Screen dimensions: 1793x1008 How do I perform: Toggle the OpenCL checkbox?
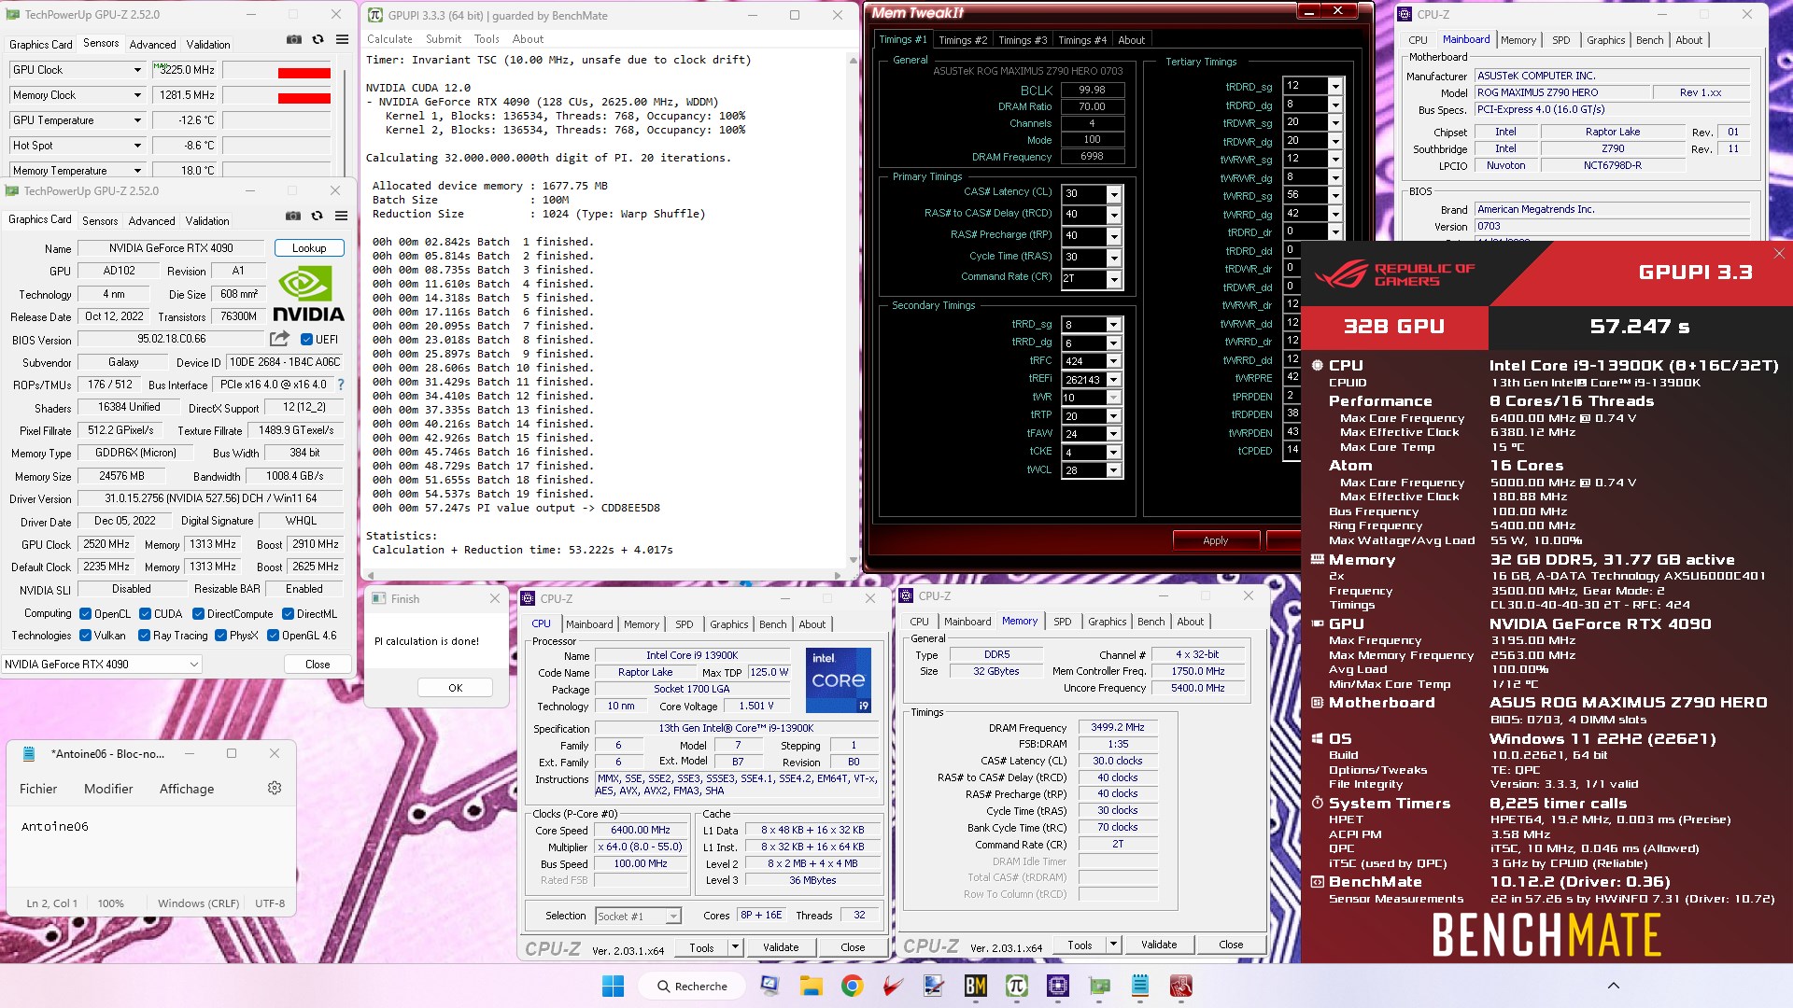point(86,614)
